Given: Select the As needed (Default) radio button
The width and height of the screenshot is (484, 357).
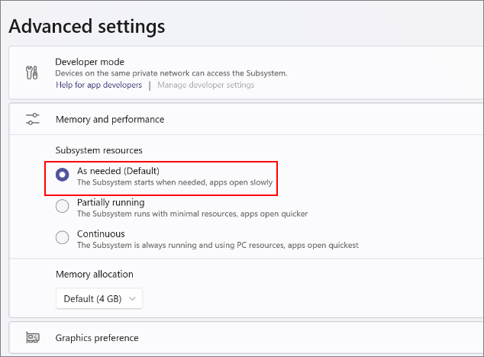Looking at the screenshot, I should pyautogui.click(x=63, y=175).
